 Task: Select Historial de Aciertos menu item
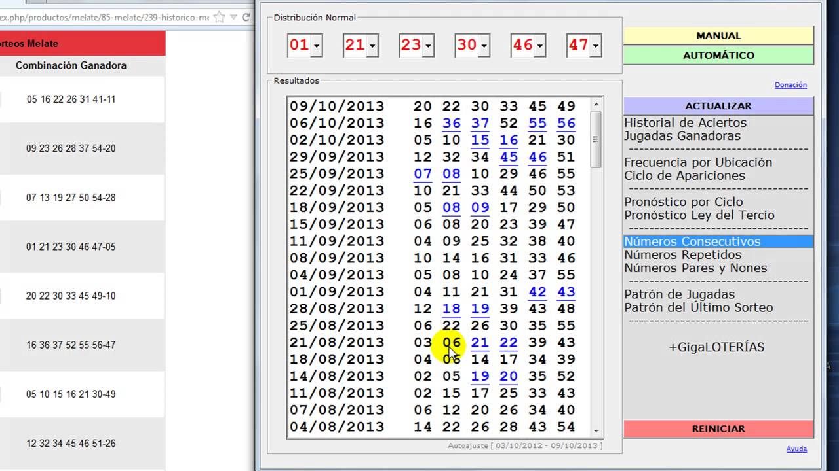tap(685, 122)
